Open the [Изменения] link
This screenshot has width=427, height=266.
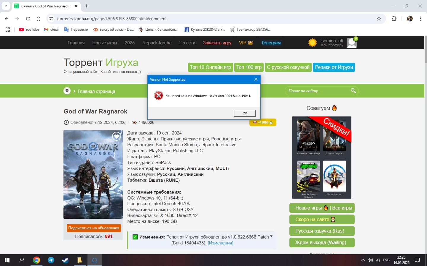click(220, 243)
